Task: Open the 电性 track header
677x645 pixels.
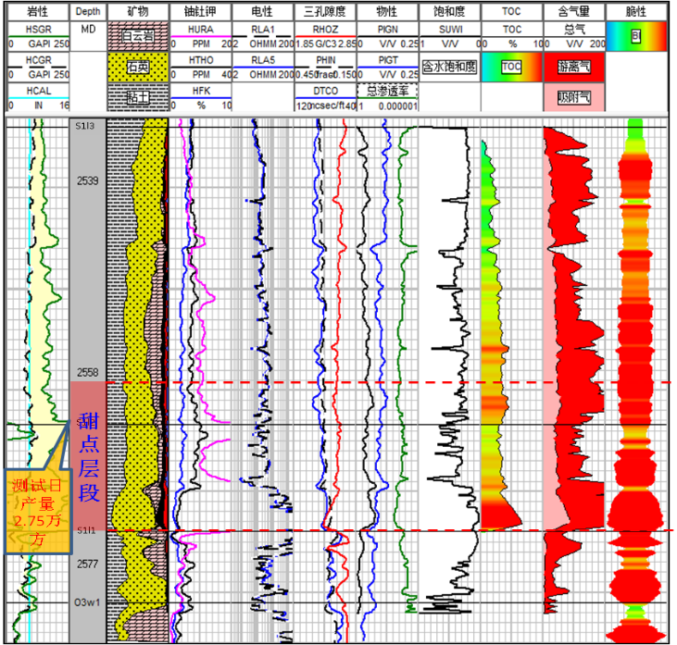Action: (x=262, y=12)
